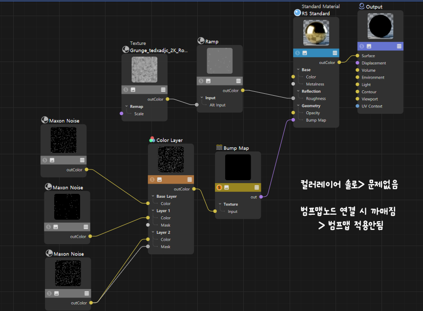Click the sphere icon beside the RS Standard title
Viewport: 423px width, 311px height.
(x=297, y=13)
